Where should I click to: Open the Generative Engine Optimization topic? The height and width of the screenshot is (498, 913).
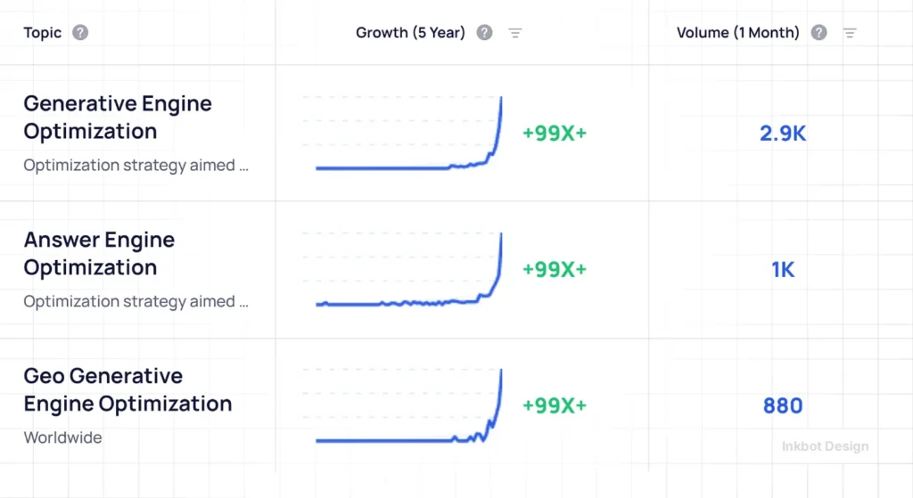point(118,117)
